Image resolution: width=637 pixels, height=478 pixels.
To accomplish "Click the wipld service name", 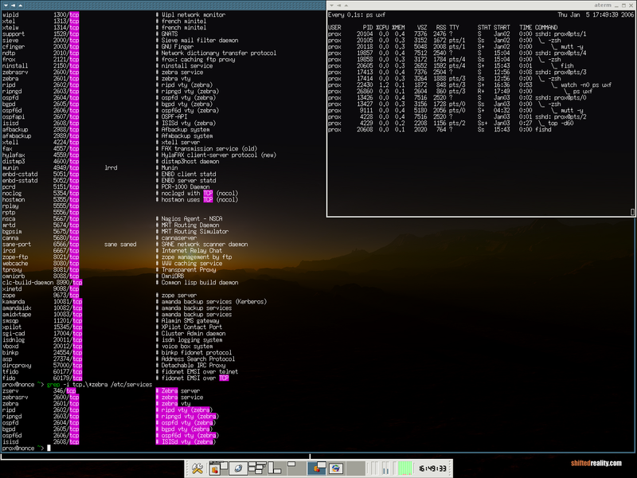I will (x=10, y=14).
